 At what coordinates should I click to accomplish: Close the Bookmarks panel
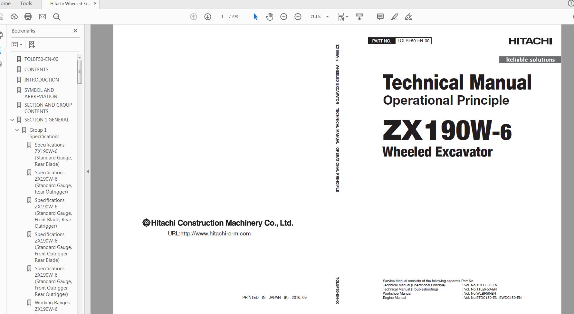click(x=75, y=31)
